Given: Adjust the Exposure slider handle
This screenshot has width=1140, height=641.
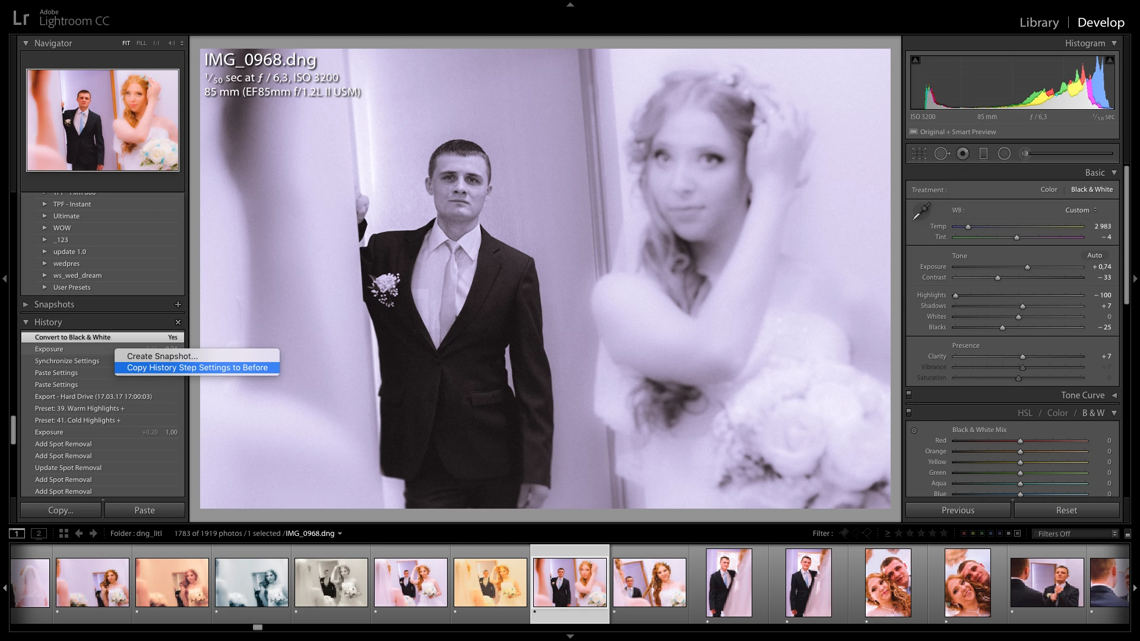Looking at the screenshot, I should 1027,267.
